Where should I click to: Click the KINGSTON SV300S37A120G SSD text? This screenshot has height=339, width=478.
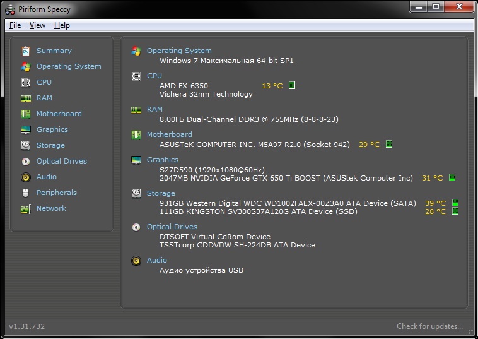tap(258, 211)
